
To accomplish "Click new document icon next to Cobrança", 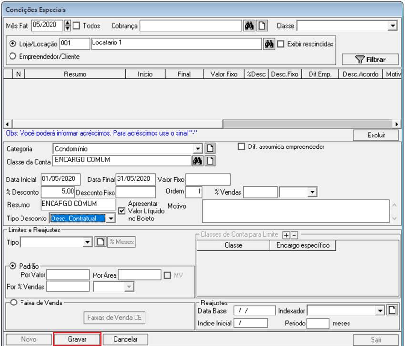I will tap(261, 26).
